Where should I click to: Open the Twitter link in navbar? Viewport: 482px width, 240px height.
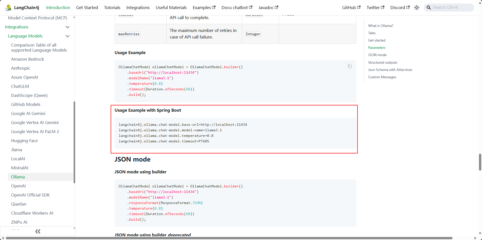click(375, 8)
